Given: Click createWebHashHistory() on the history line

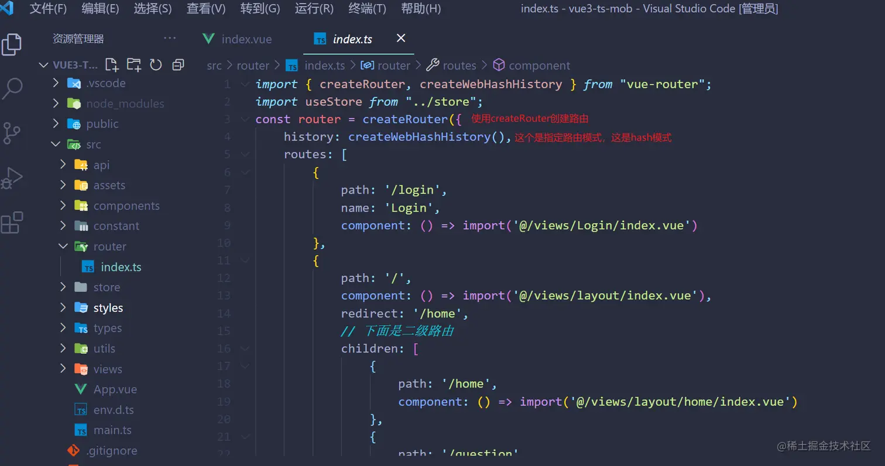Looking at the screenshot, I should tap(426, 137).
